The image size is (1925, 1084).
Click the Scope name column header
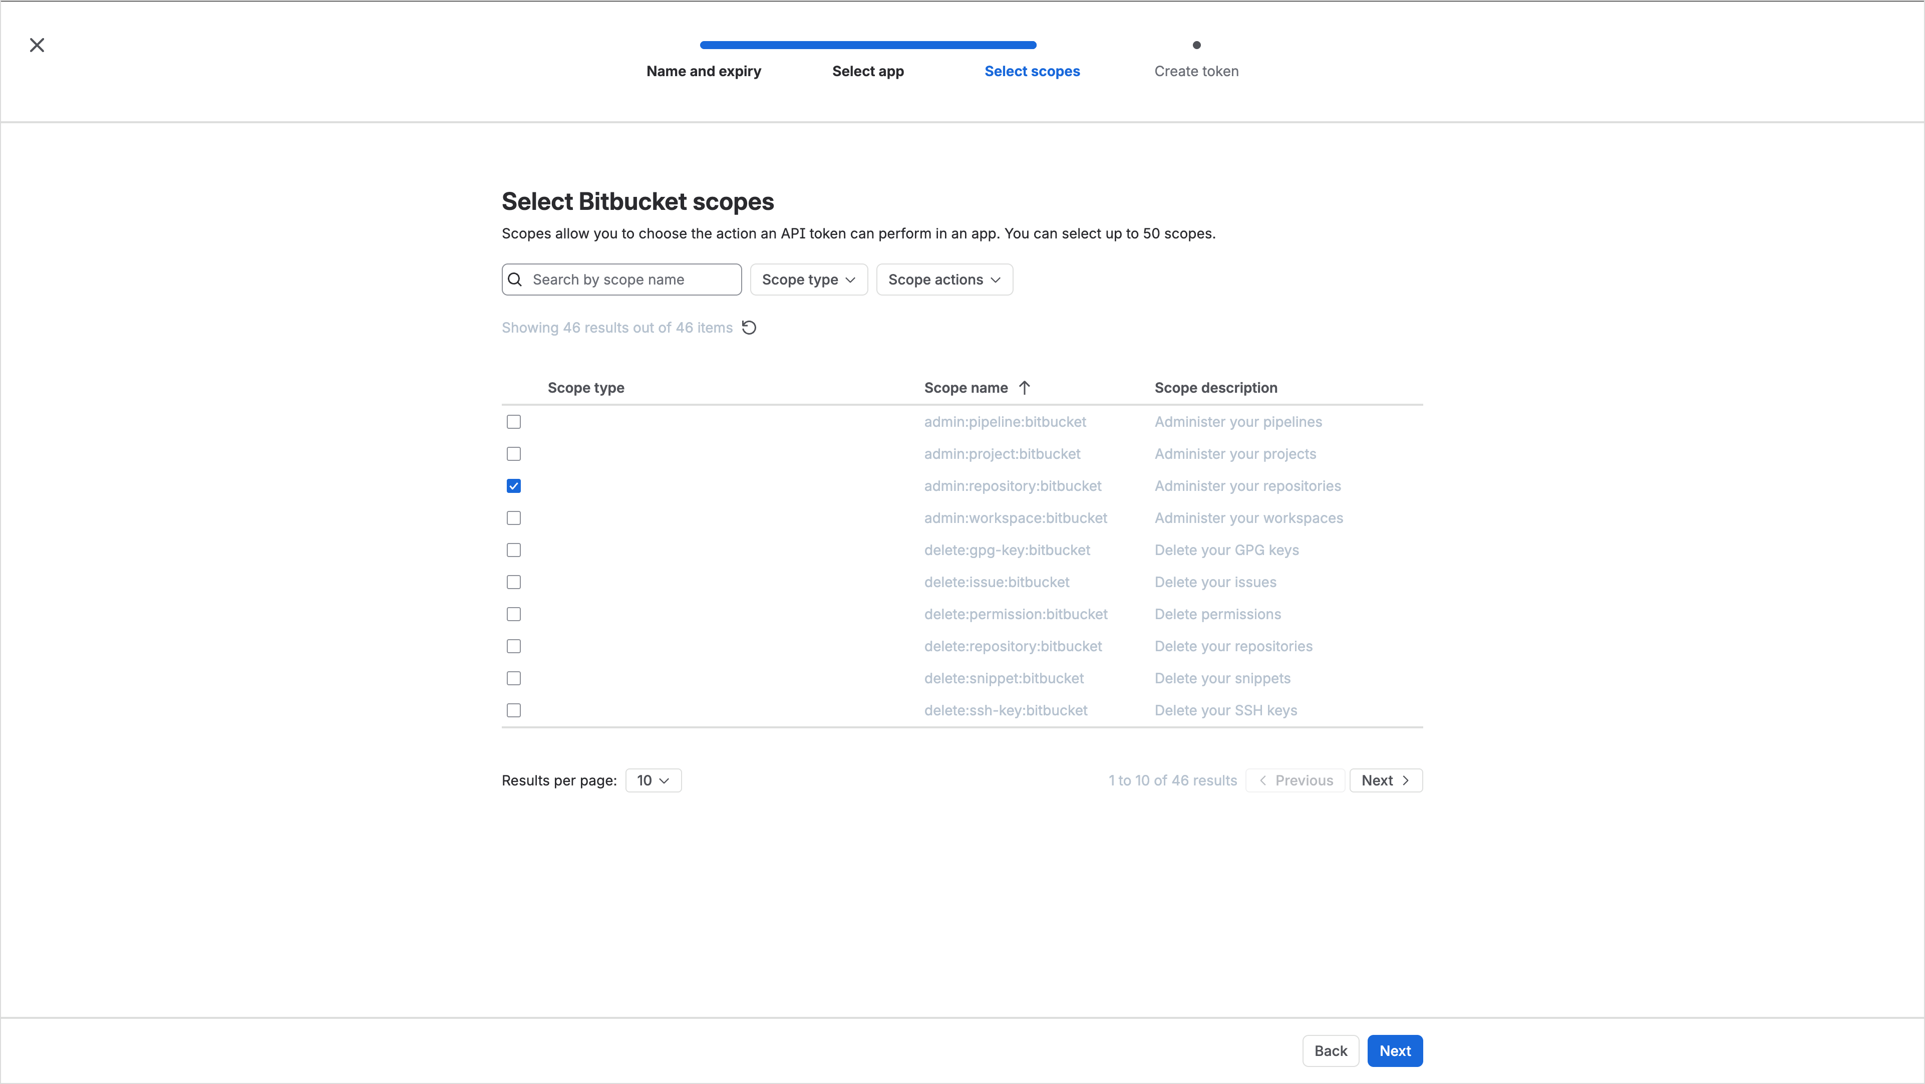[x=966, y=388]
